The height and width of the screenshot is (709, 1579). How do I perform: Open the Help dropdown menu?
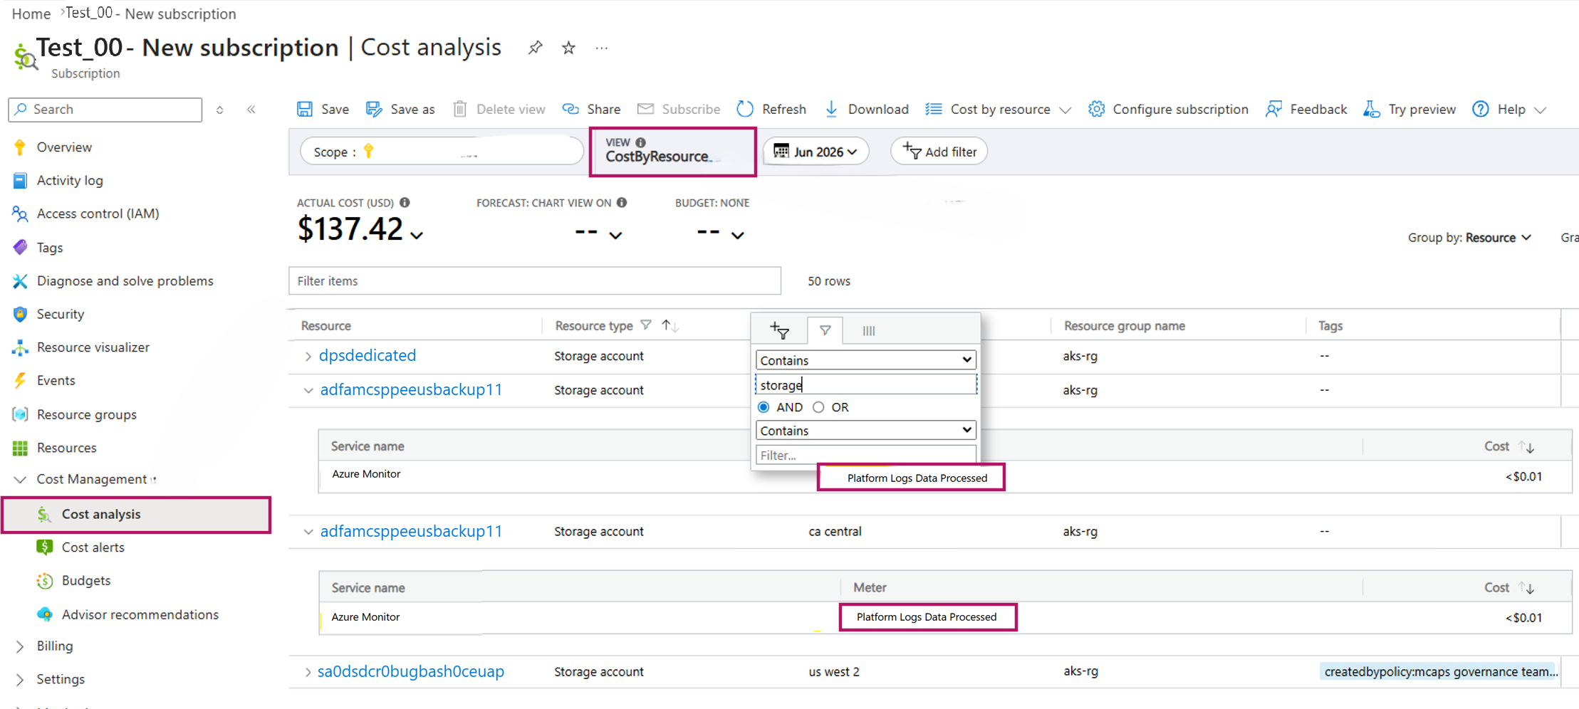(x=1510, y=109)
